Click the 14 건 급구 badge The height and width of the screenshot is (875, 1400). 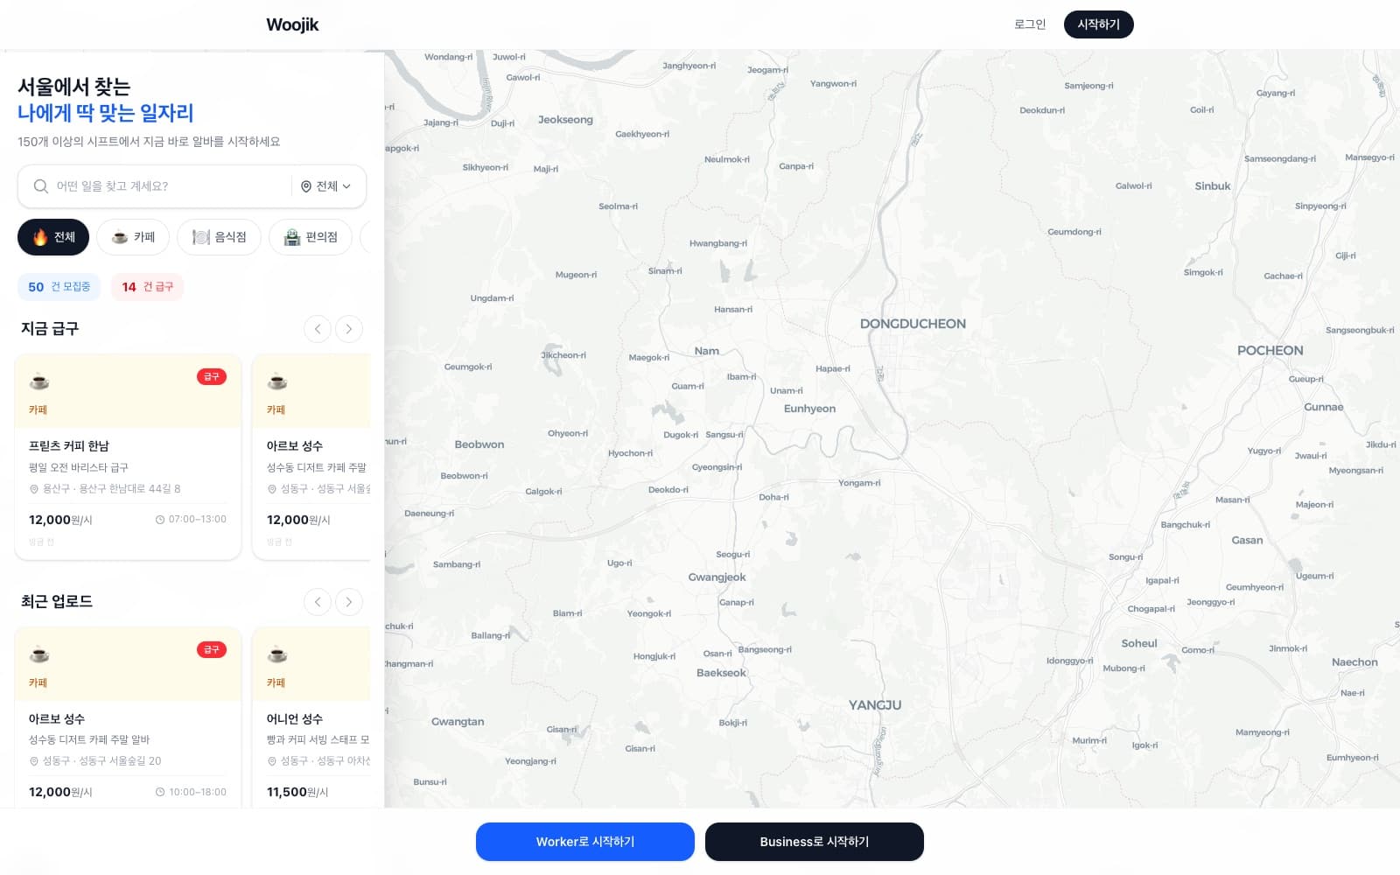tap(147, 287)
